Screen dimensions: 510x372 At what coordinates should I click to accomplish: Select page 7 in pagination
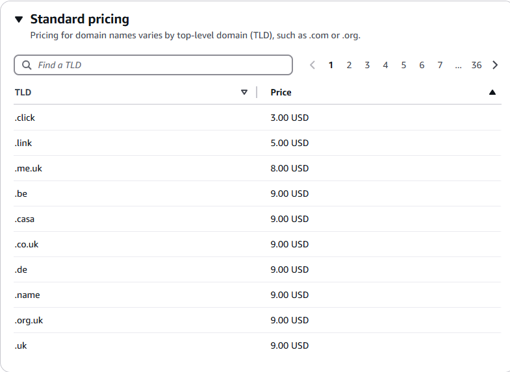pyautogui.click(x=440, y=65)
